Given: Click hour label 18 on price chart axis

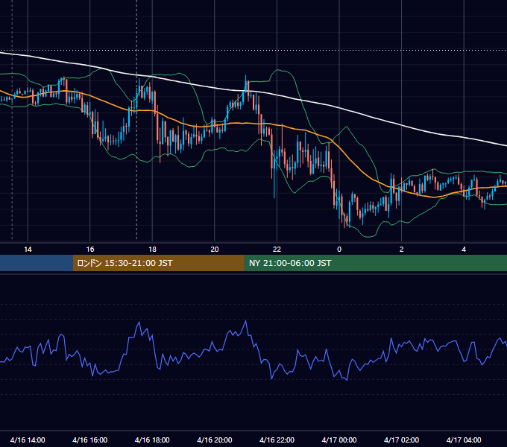Looking at the screenshot, I should click(152, 250).
